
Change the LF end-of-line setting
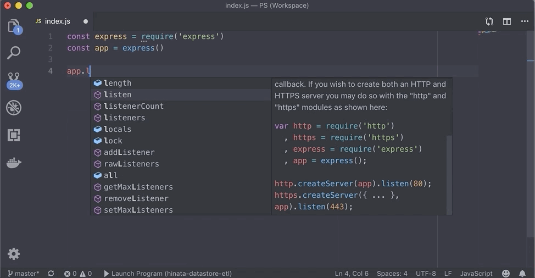448,273
